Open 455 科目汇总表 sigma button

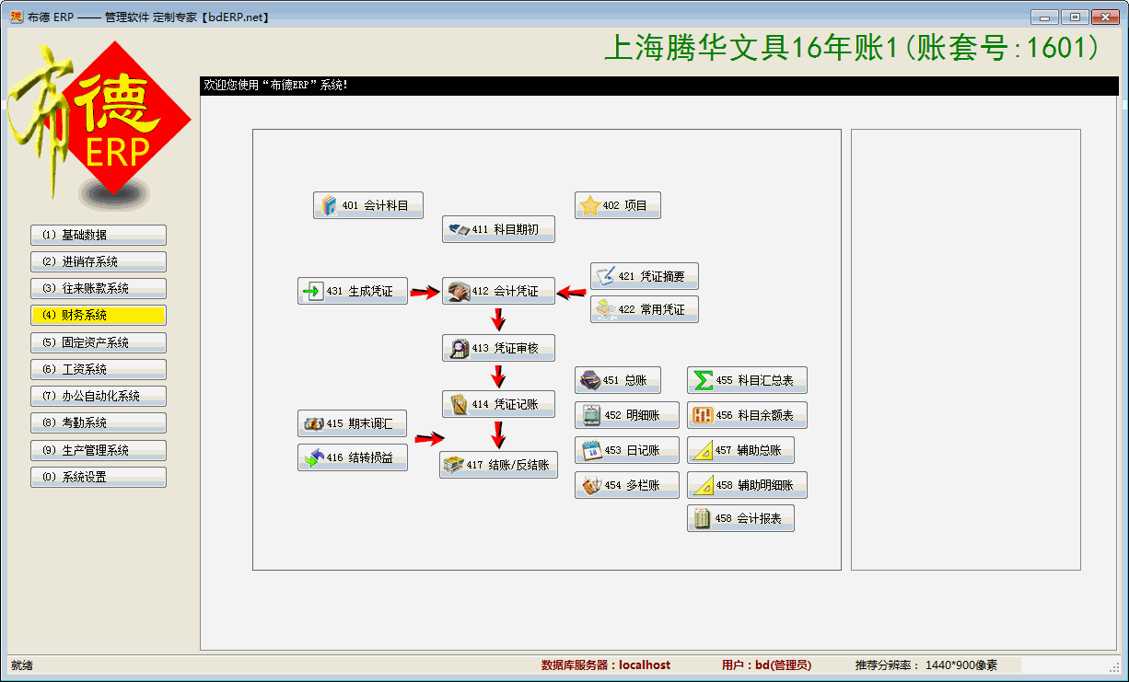[x=747, y=380]
